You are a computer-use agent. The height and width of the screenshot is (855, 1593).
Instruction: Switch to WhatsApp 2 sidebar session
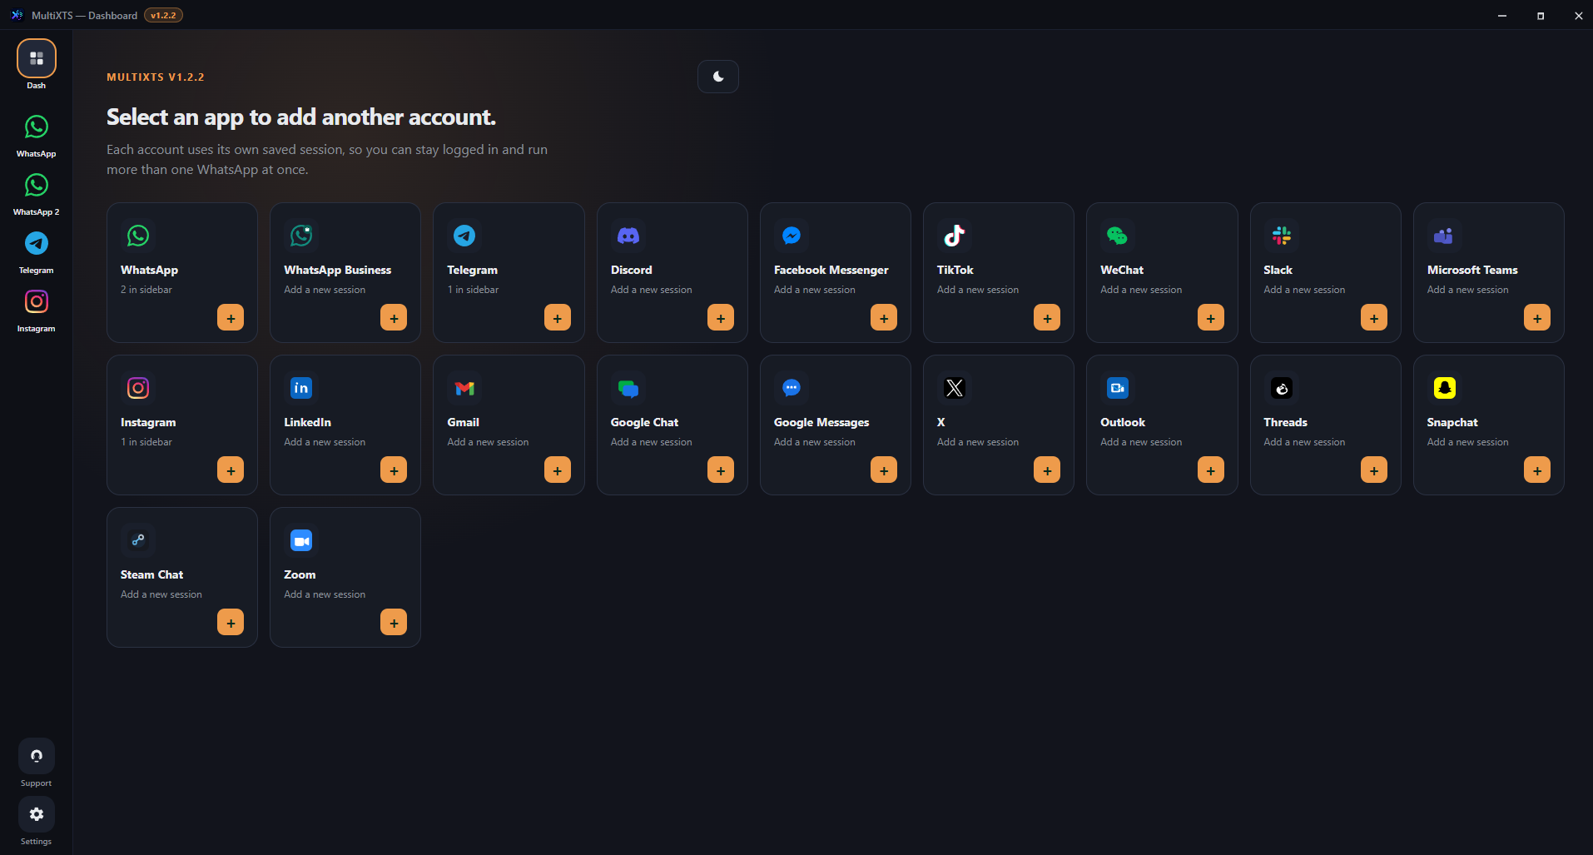pyautogui.click(x=37, y=186)
